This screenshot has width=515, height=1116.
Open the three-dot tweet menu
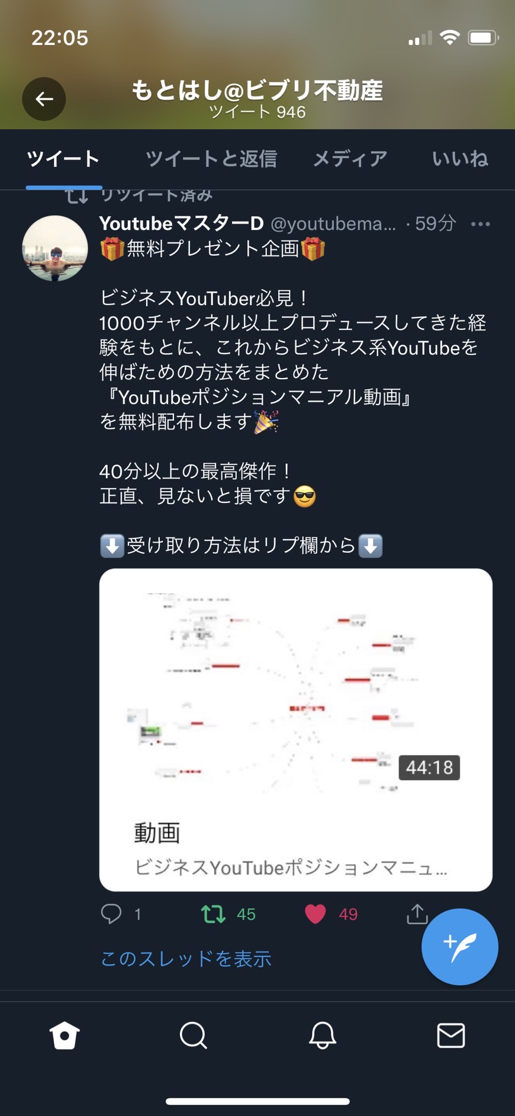point(481,224)
